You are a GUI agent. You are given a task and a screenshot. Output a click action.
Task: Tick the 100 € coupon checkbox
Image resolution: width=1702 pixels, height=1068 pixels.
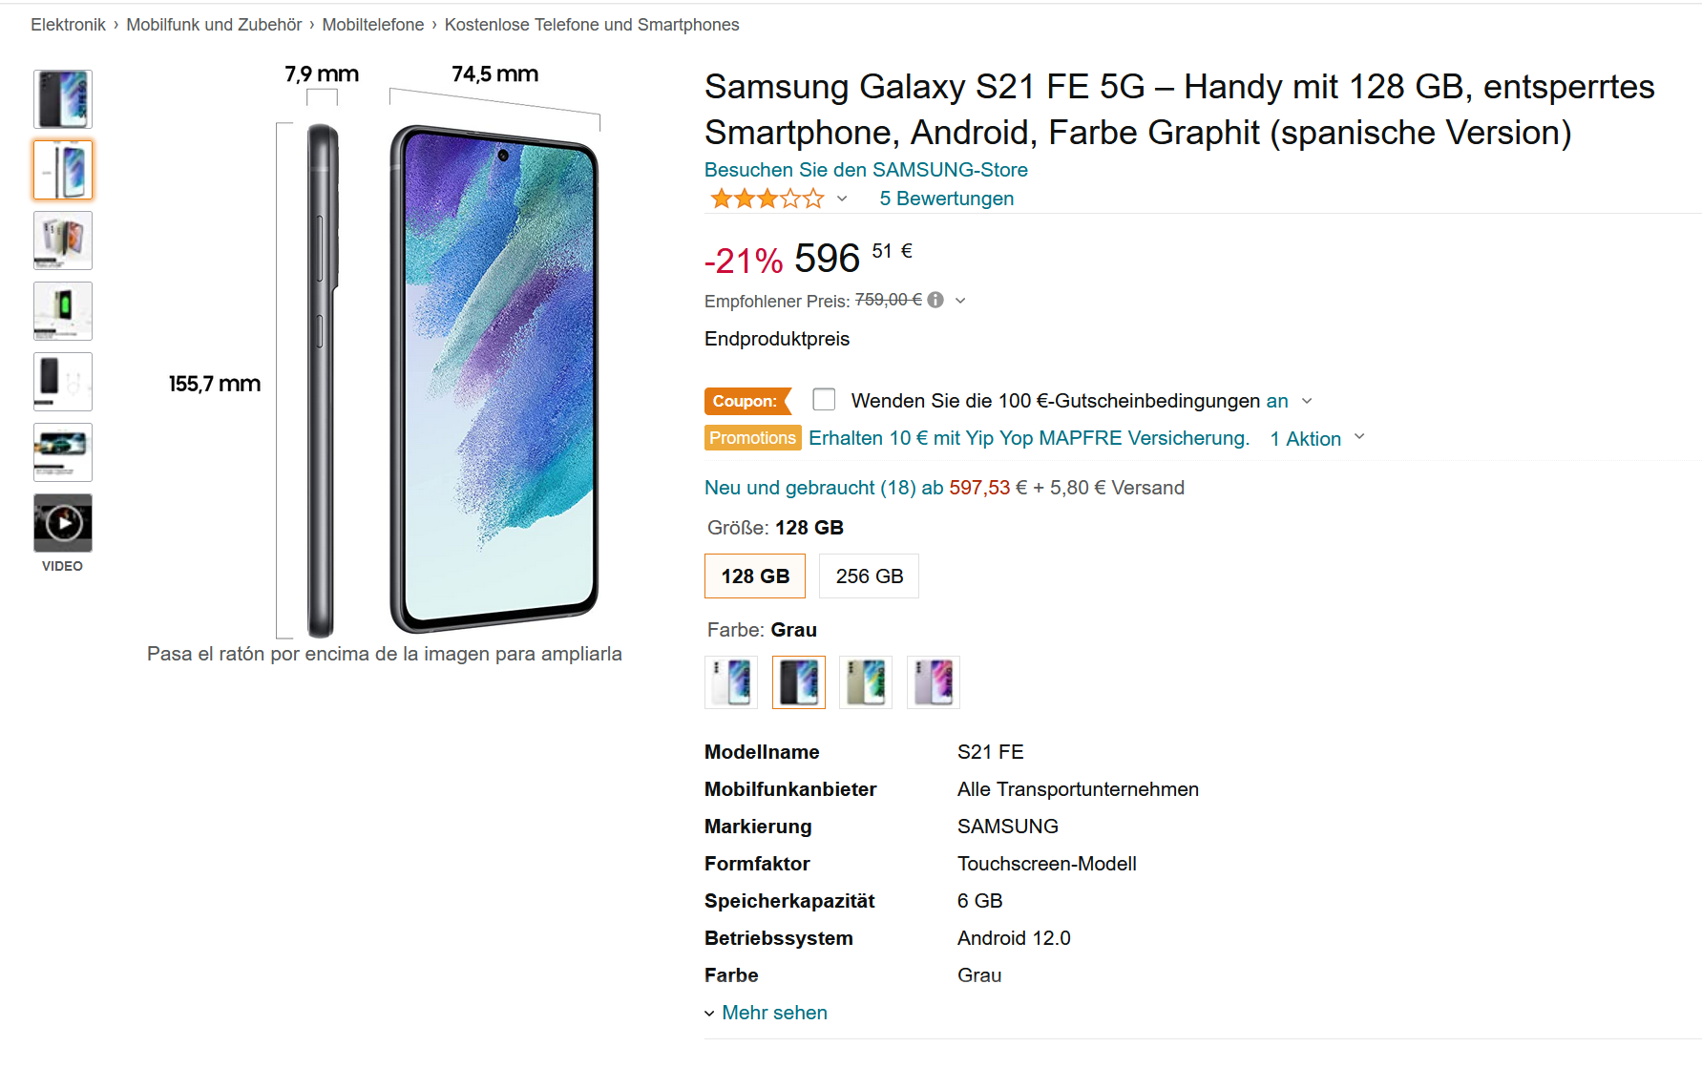pyautogui.click(x=824, y=399)
